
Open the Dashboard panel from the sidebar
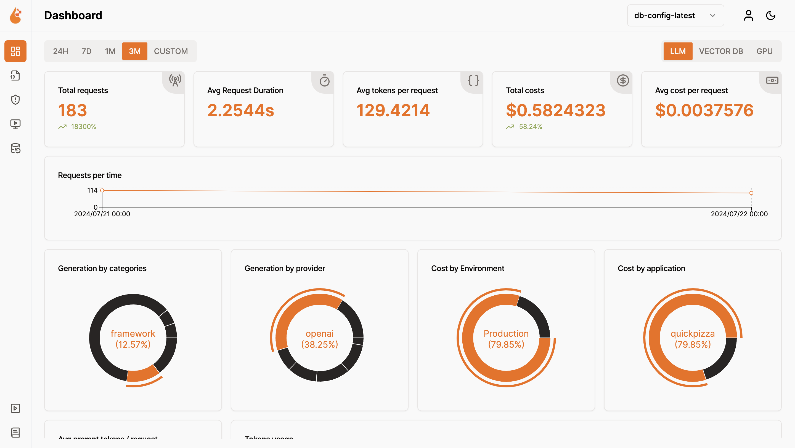coord(15,51)
